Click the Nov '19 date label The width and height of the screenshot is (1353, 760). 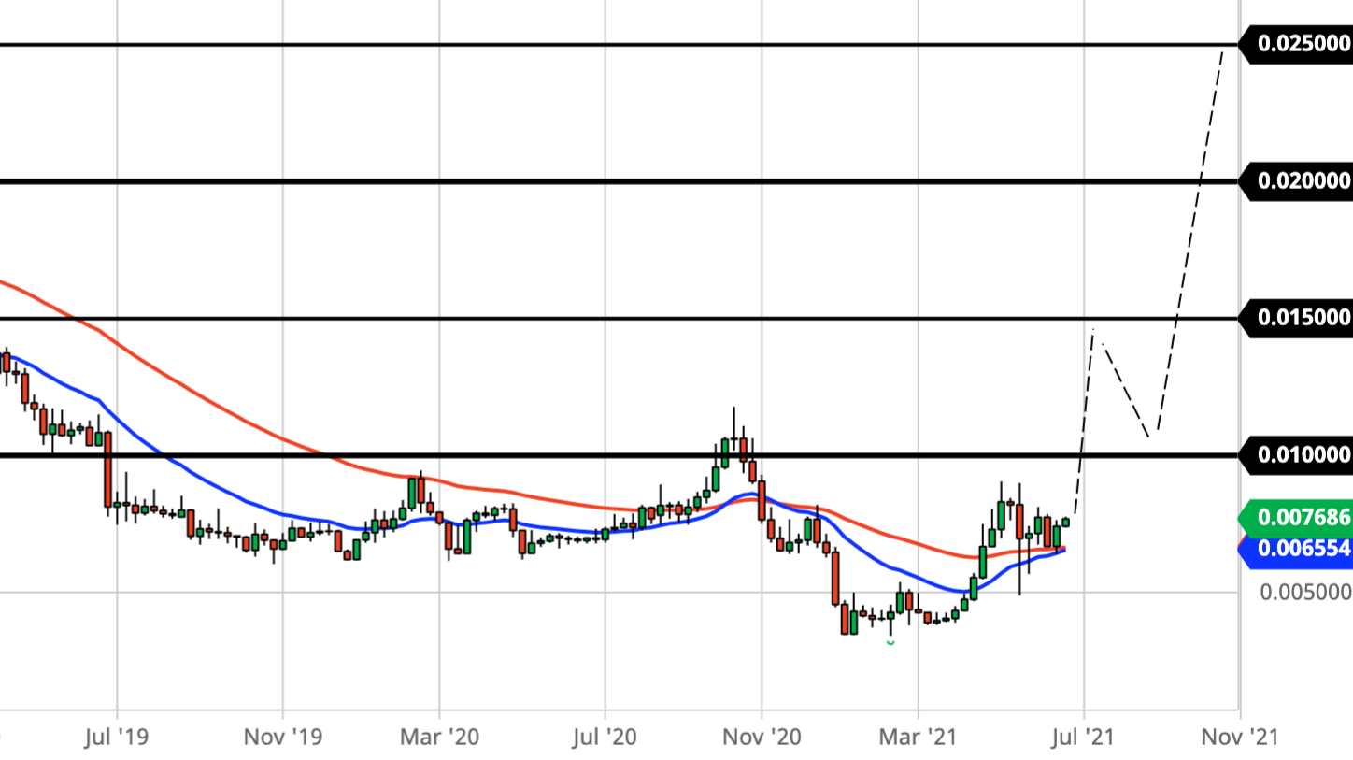283,738
